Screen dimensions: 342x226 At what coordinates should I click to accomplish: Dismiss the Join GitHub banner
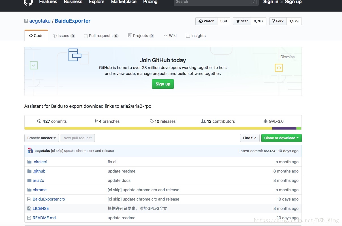coord(287,57)
